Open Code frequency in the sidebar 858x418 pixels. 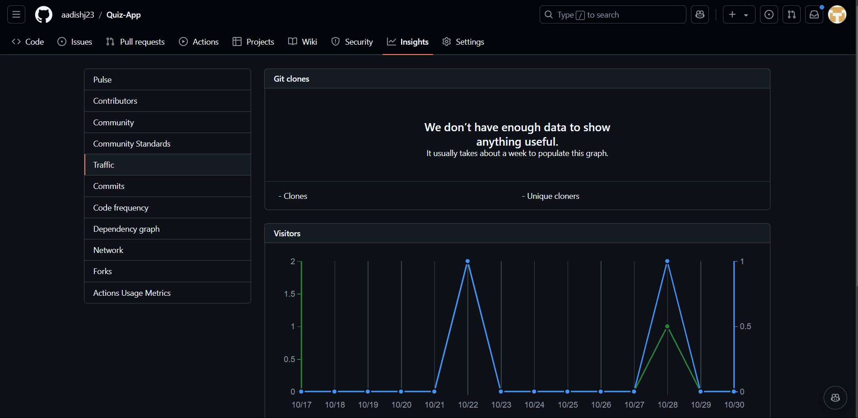coord(168,207)
